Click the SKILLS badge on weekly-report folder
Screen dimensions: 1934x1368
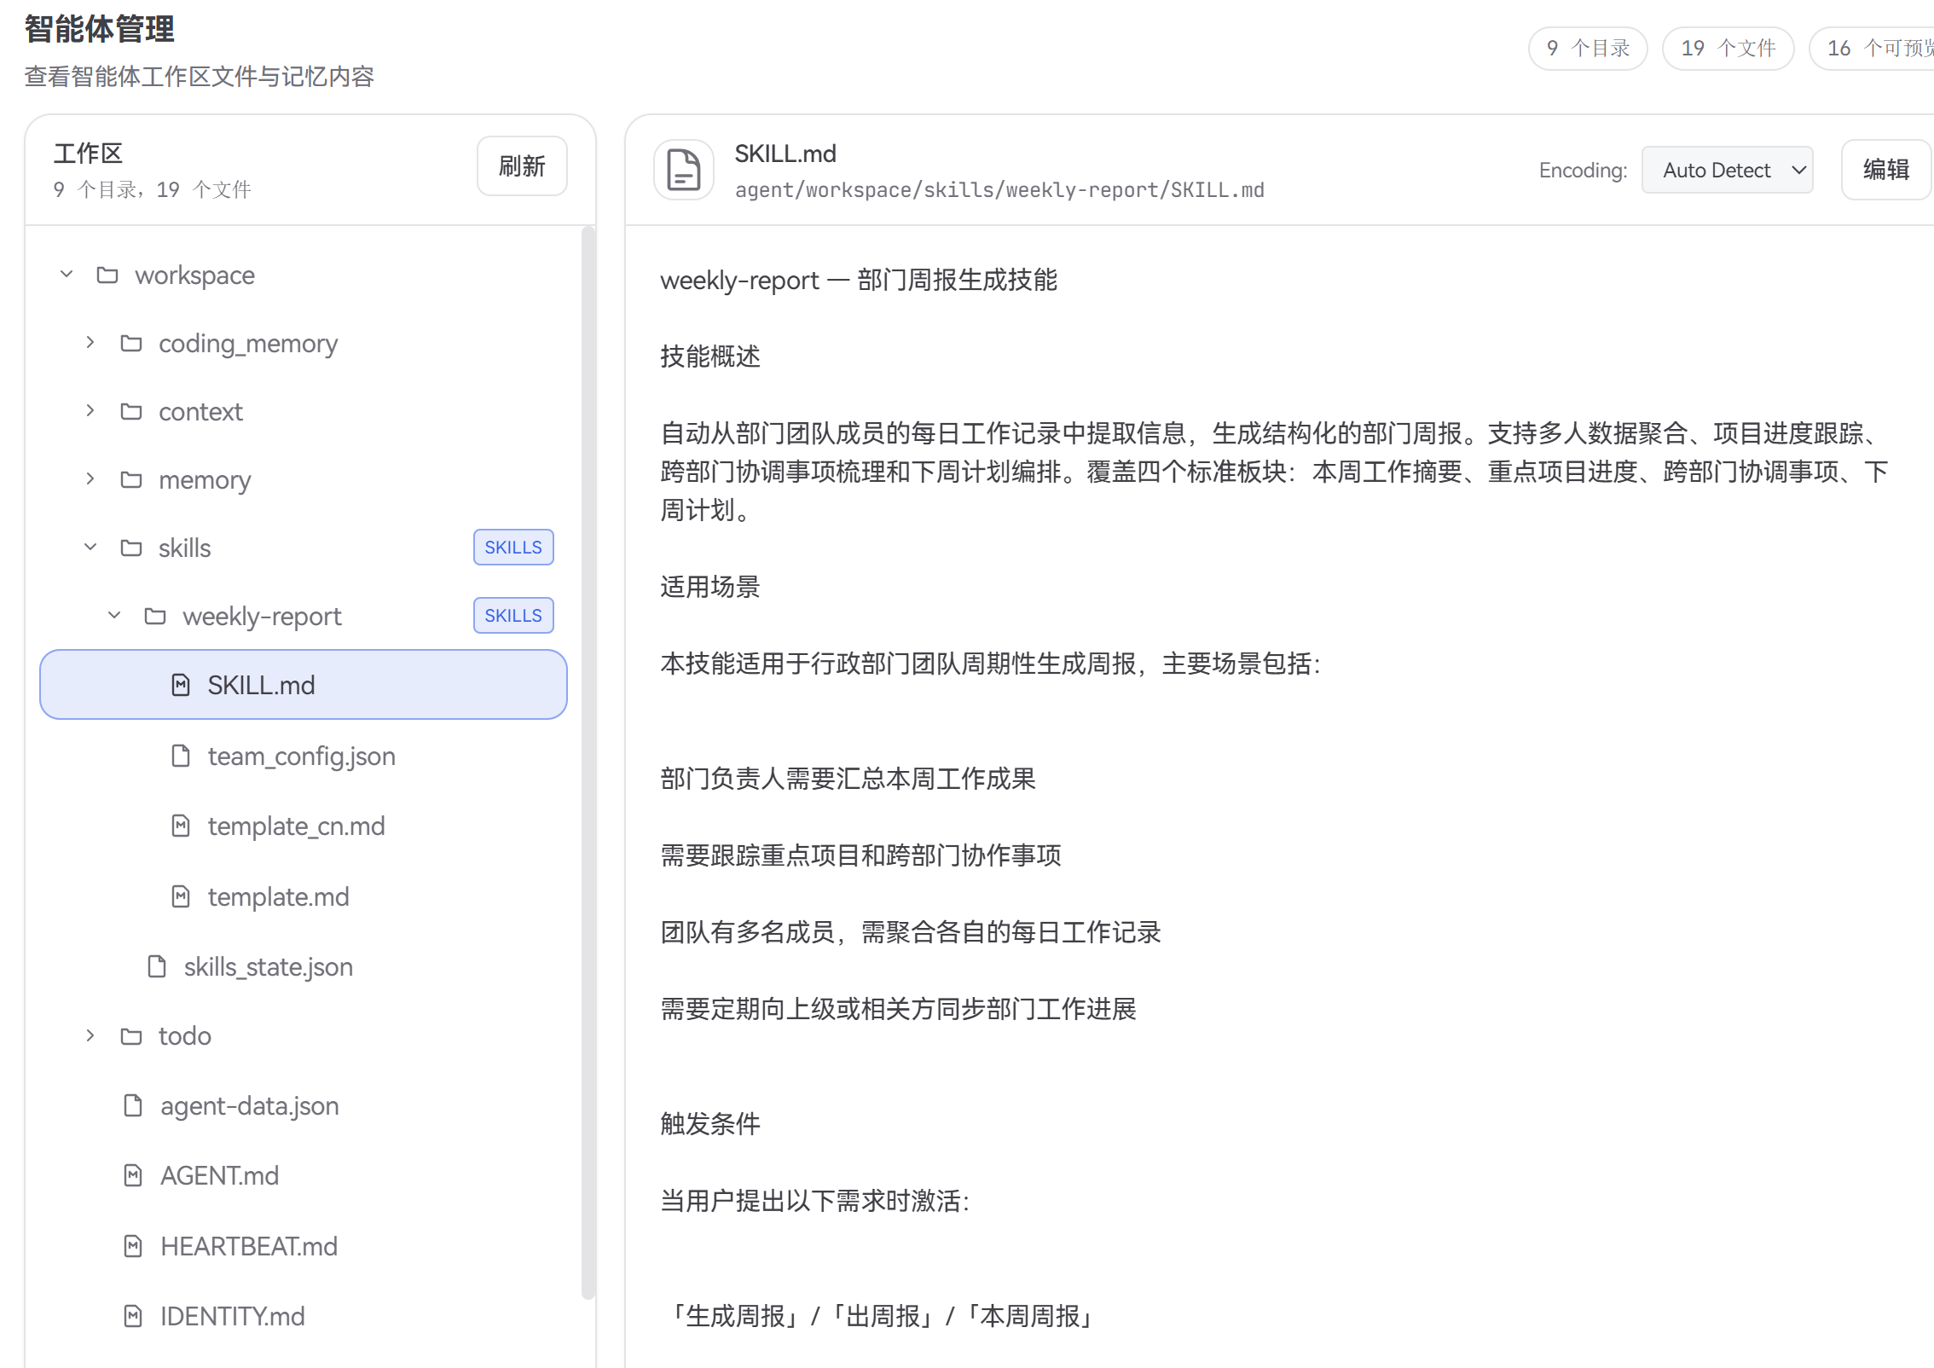point(513,616)
